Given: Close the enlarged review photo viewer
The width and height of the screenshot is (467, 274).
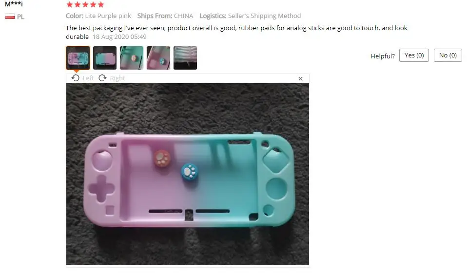Looking at the screenshot, I should click(x=300, y=78).
